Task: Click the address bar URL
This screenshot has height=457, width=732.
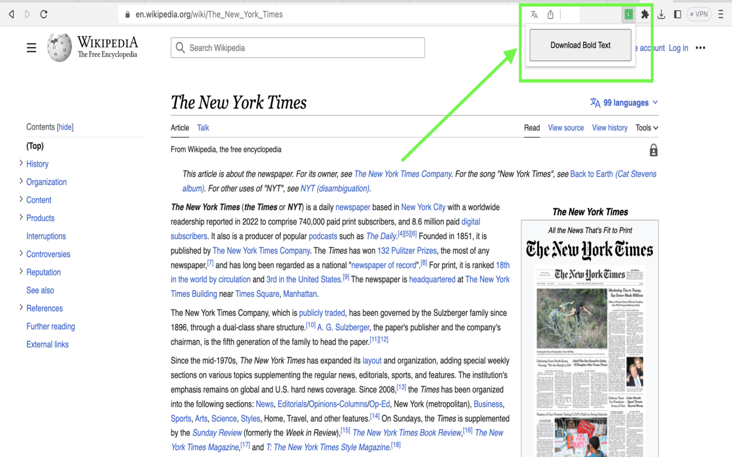Action: click(209, 14)
